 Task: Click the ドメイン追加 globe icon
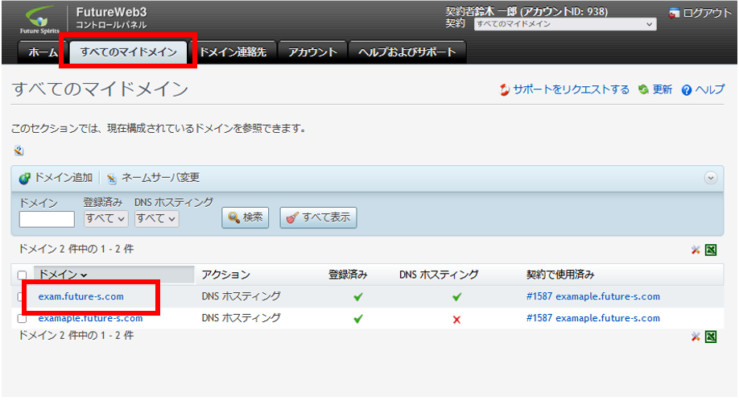[x=24, y=179]
